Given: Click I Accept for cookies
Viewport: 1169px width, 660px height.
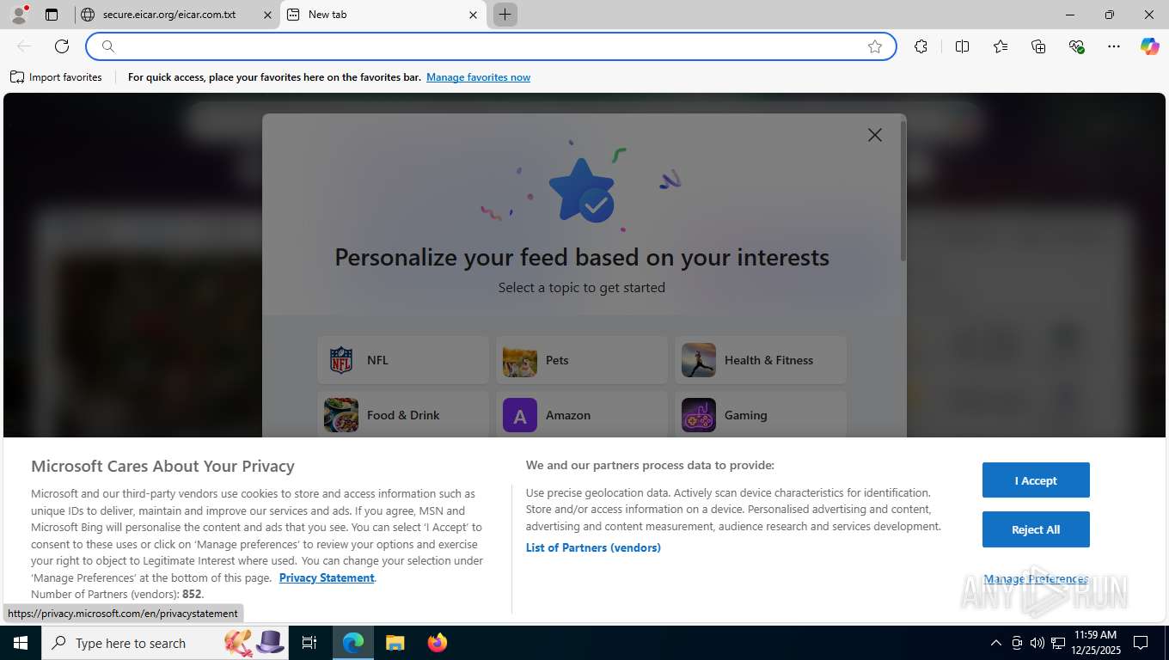Looking at the screenshot, I should (1036, 480).
